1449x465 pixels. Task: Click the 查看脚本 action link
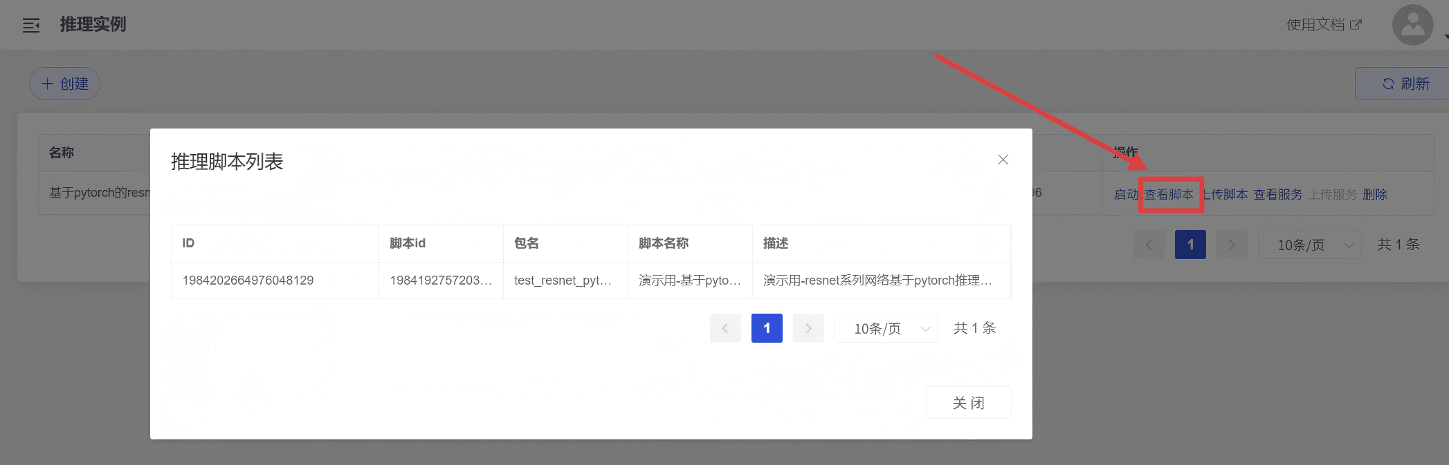(1169, 195)
